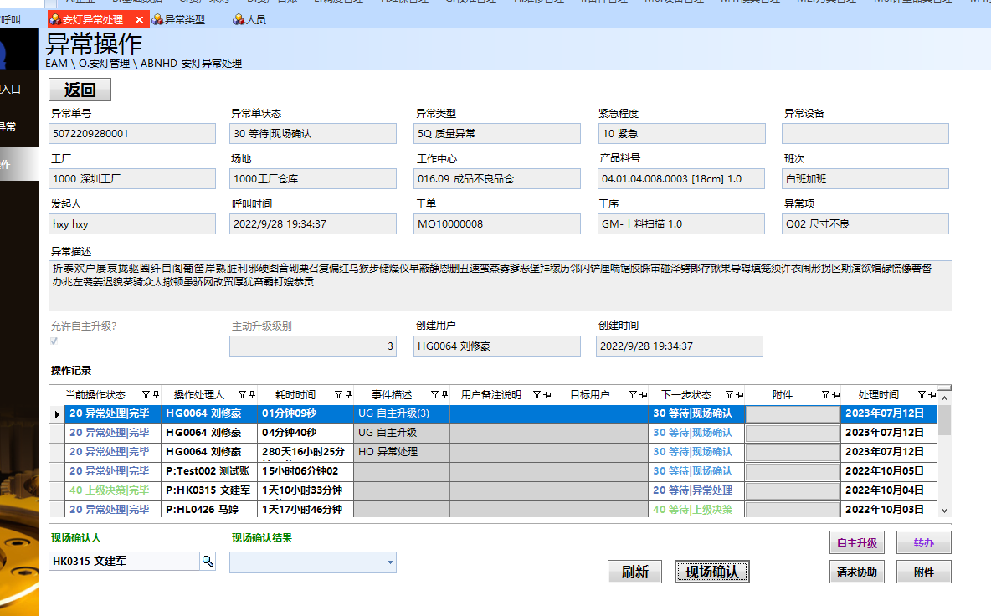The height and width of the screenshot is (616, 991).
Task: Select the cell "P:HL0426 马婷"
Action: (209, 509)
